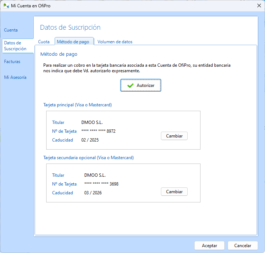Go to the Facturas section

[x=12, y=62]
